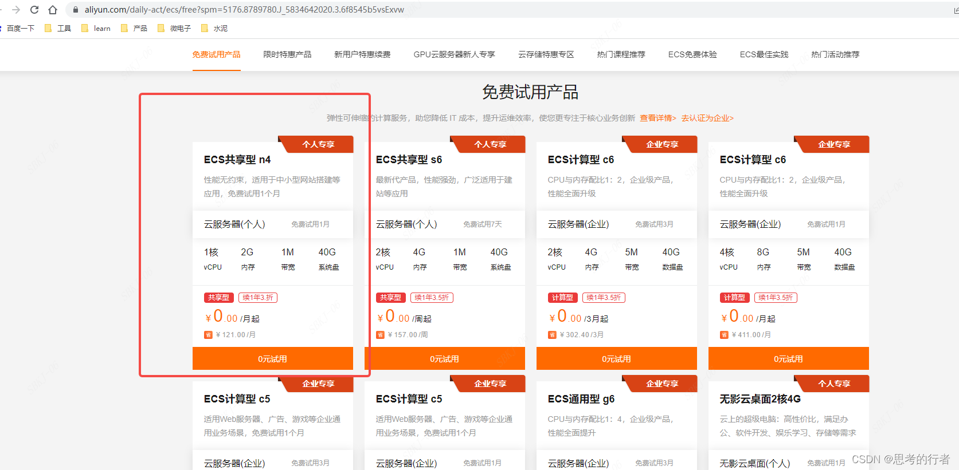
Task: Open the 工具 bookmarks folder
Action: [58, 28]
